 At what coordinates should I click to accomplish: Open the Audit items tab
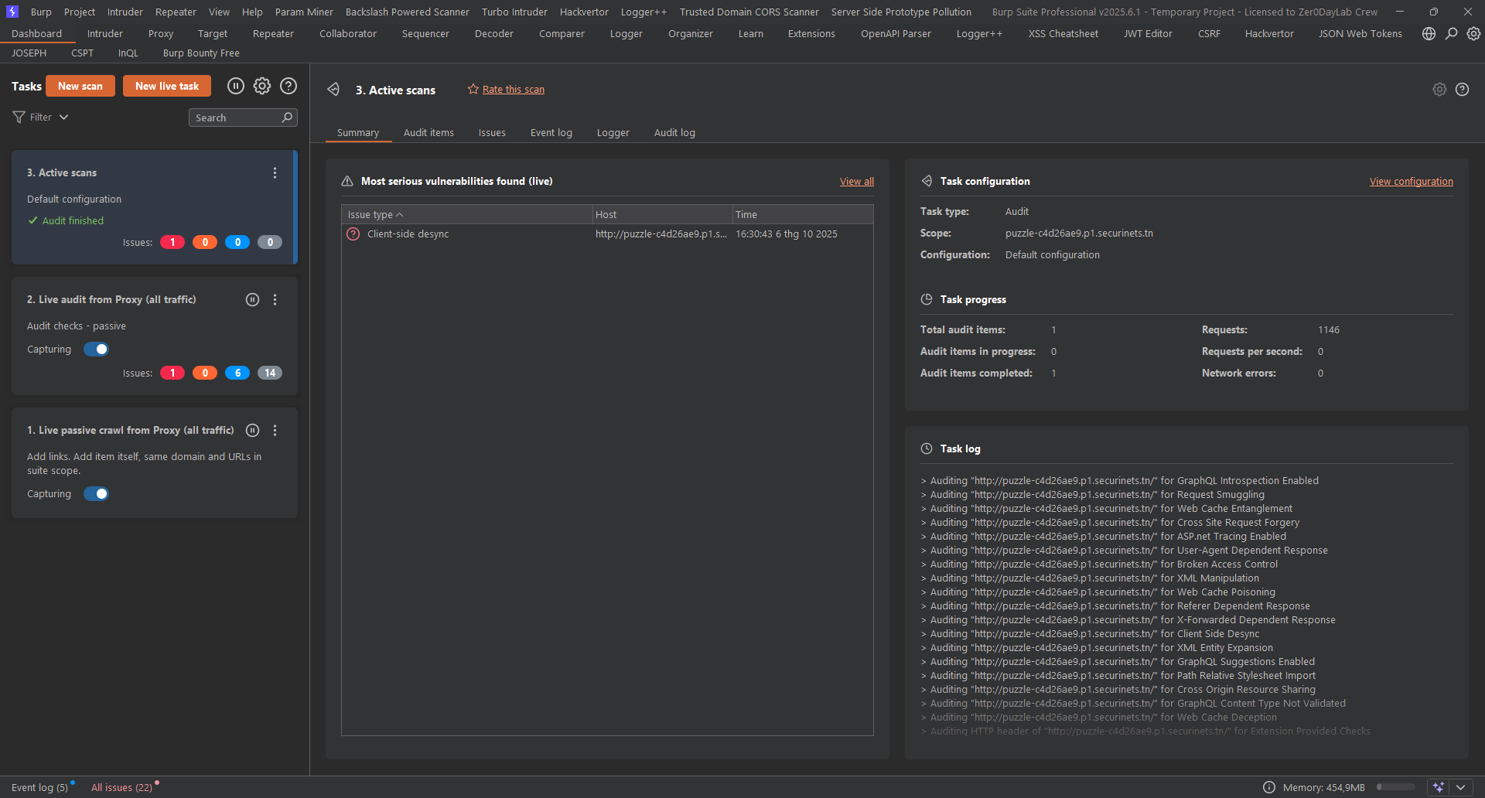pos(428,133)
